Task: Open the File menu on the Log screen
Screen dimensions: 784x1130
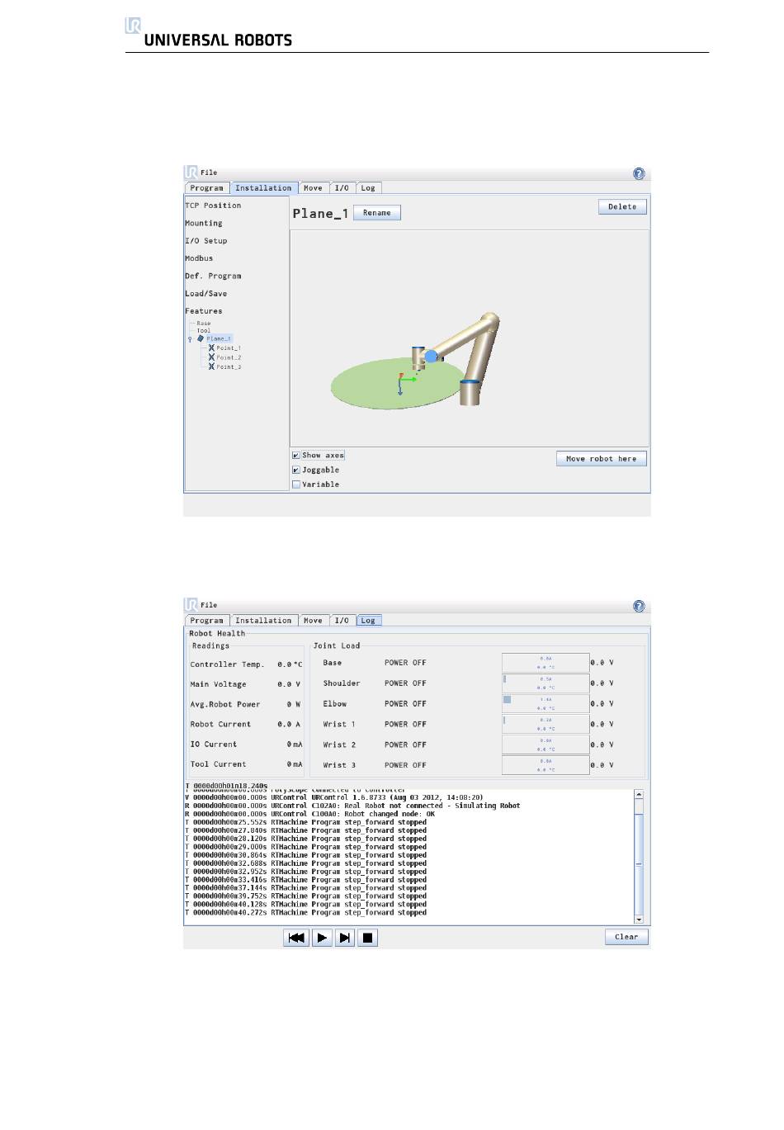Action: coord(209,605)
